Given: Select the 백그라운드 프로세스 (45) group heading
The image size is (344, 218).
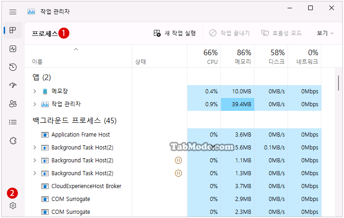Looking at the screenshot, I should point(74,120).
